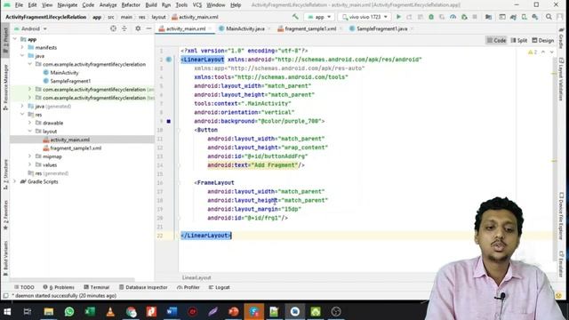Switch editor to Code view

point(496,40)
